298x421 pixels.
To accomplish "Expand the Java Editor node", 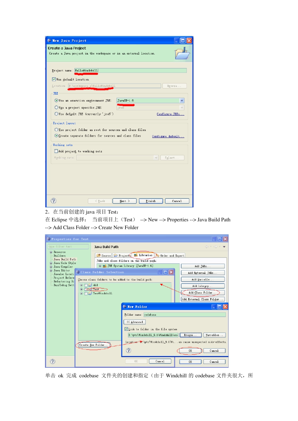I will pos(51,270).
